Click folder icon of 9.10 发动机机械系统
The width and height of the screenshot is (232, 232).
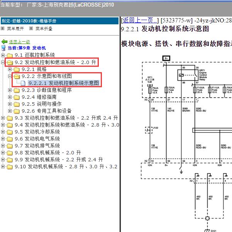tap(10, 167)
